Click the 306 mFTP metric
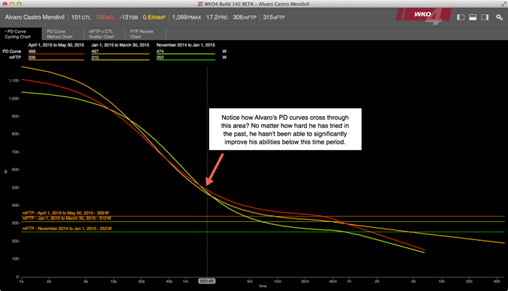The image size is (508, 291). (x=245, y=17)
